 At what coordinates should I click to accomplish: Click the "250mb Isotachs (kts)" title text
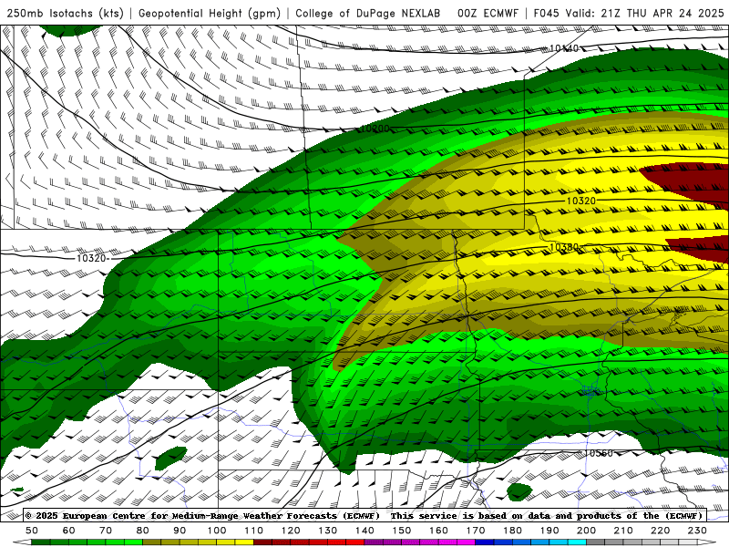click(66, 14)
